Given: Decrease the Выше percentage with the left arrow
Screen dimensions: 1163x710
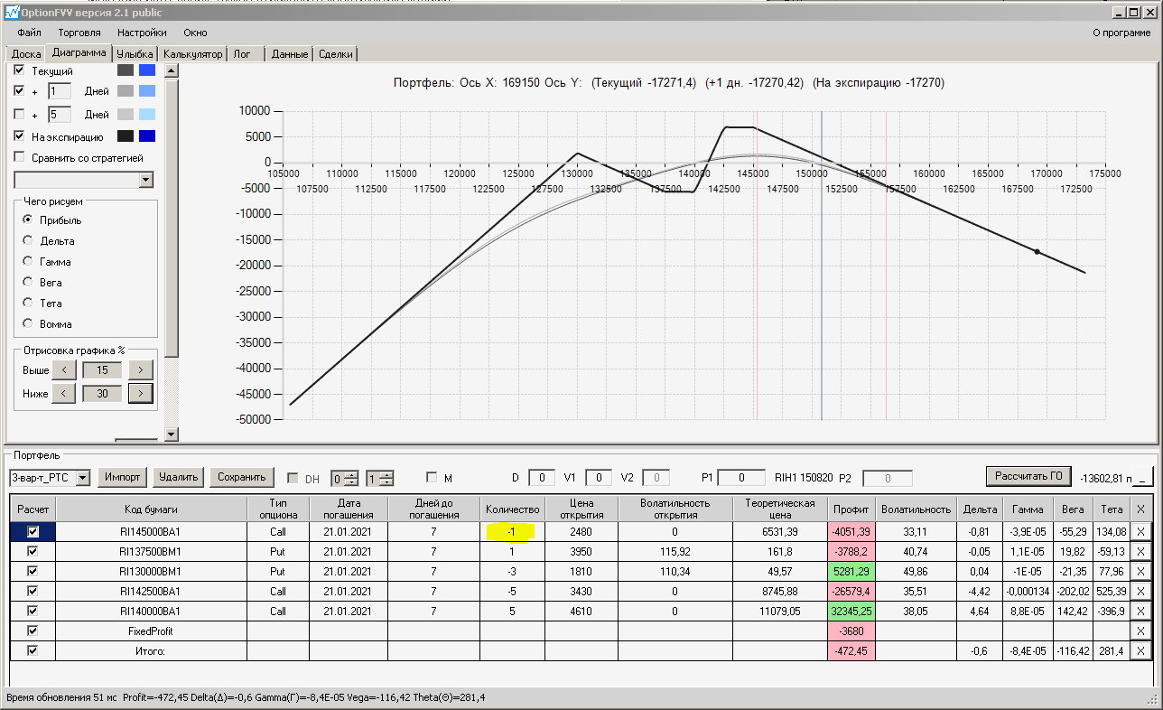Looking at the screenshot, I should click(x=64, y=370).
